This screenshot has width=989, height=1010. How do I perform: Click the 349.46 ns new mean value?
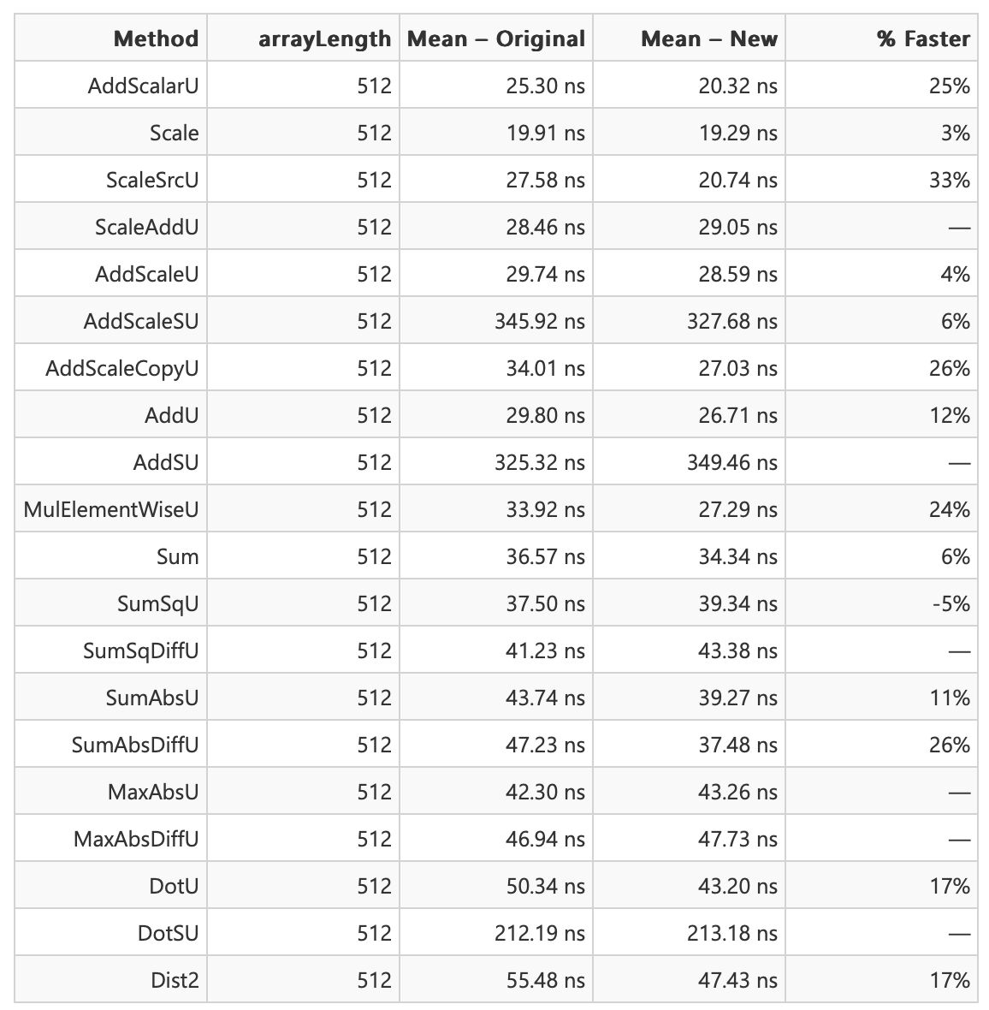[732, 462]
